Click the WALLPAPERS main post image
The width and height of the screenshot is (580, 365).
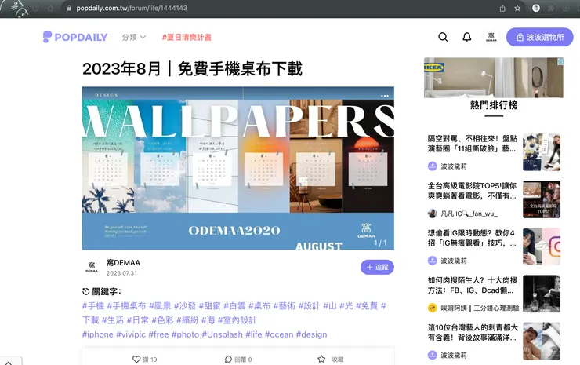[237, 168]
